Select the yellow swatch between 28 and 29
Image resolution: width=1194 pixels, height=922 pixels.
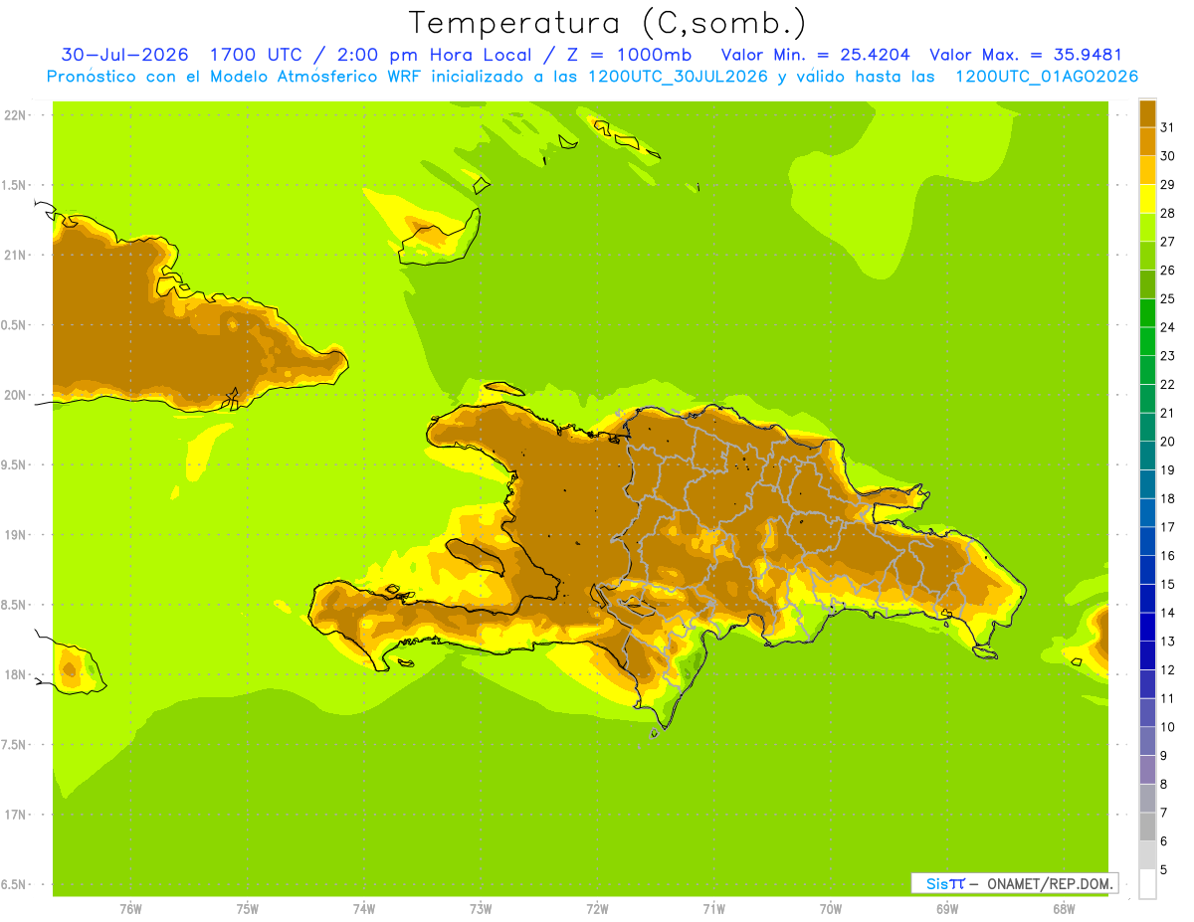click(x=1147, y=198)
